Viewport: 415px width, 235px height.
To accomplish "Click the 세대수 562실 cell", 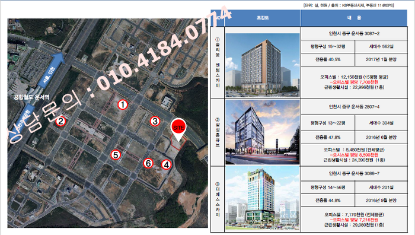I will [381, 46].
